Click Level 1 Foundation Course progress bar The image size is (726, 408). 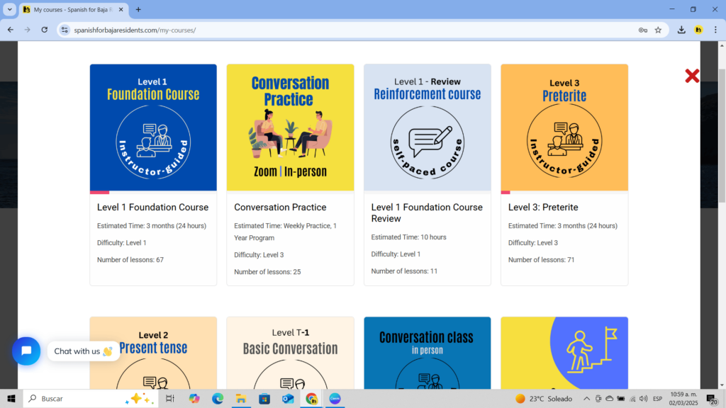(153, 193)
